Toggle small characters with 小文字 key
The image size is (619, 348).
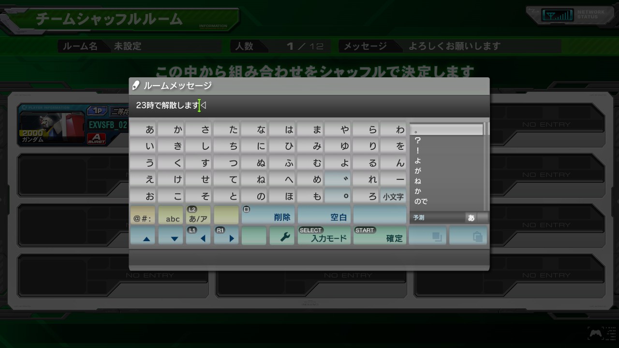[x=393, y=197]
